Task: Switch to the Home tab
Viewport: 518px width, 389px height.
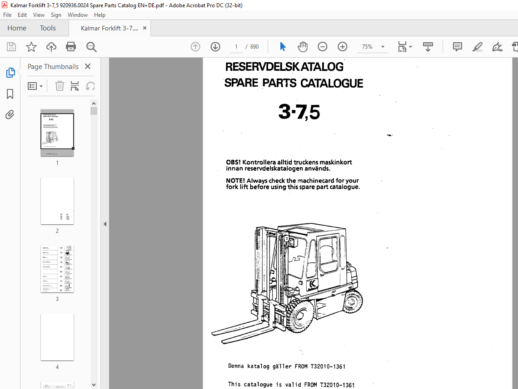Action: pyautogui.click(x=17, y=28)
